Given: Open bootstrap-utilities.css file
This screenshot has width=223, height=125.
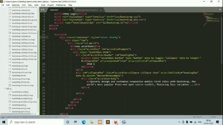Looking at the screenshot, I should tap(21, 36).
